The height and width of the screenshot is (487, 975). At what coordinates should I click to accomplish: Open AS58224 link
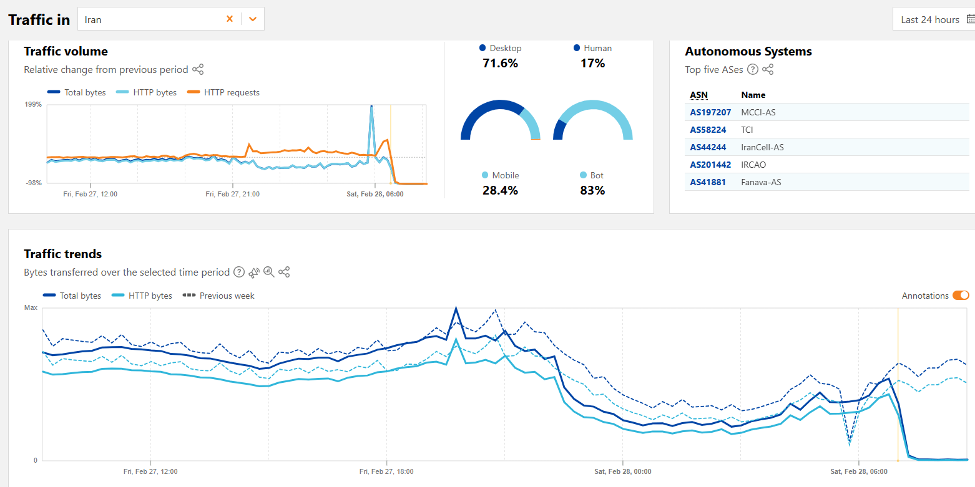pyautogui.click(x=708, y=130)
